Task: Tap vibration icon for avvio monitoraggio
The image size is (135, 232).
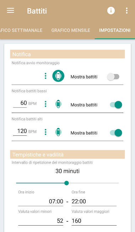Action: pyautogui.click(x=58, y=76)
